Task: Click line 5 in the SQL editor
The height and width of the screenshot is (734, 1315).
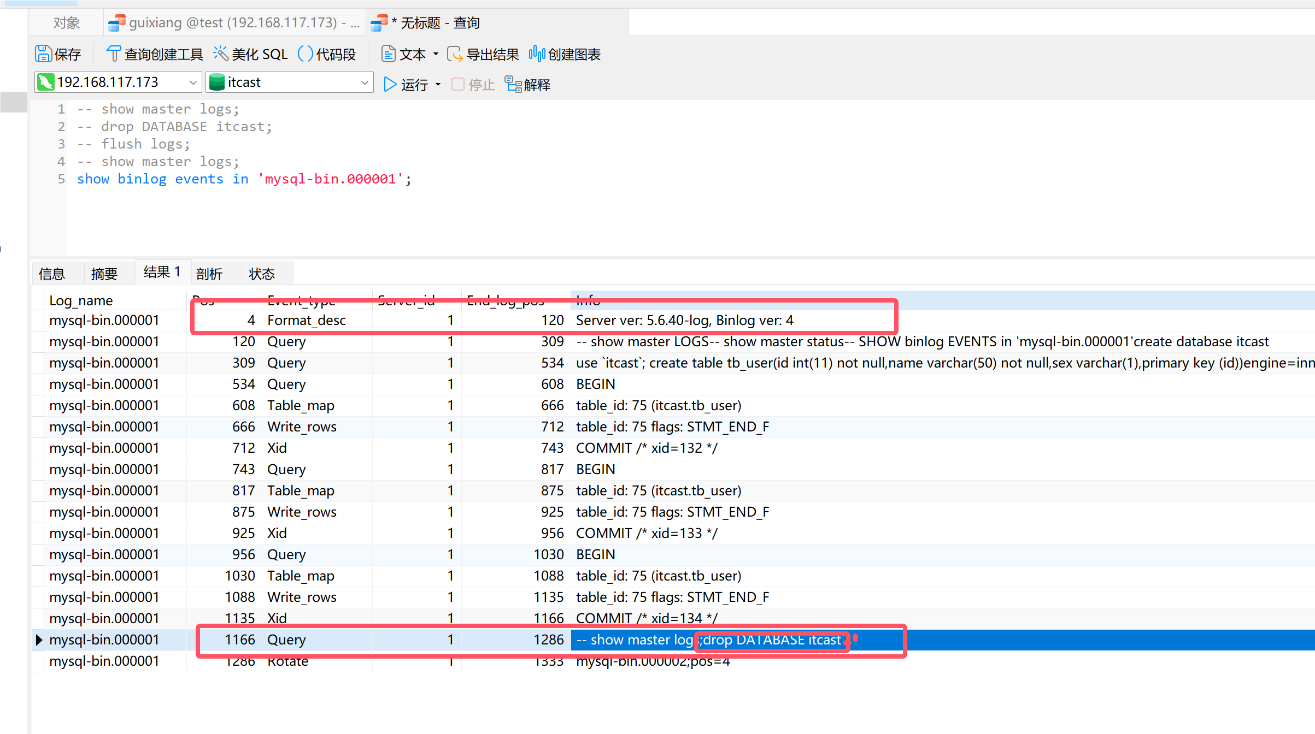Action: (244, 179)
